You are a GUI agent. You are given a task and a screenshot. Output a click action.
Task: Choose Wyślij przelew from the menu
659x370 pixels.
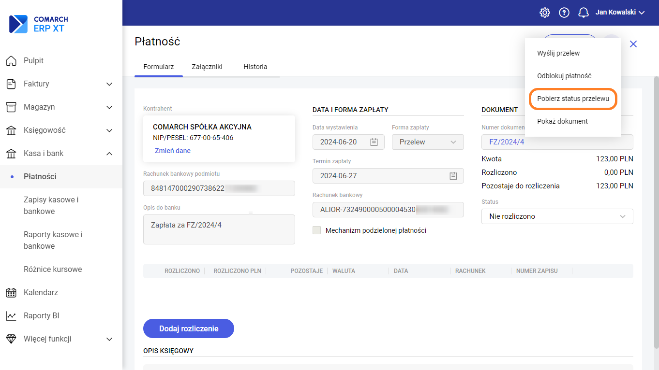tap(558, 53)
